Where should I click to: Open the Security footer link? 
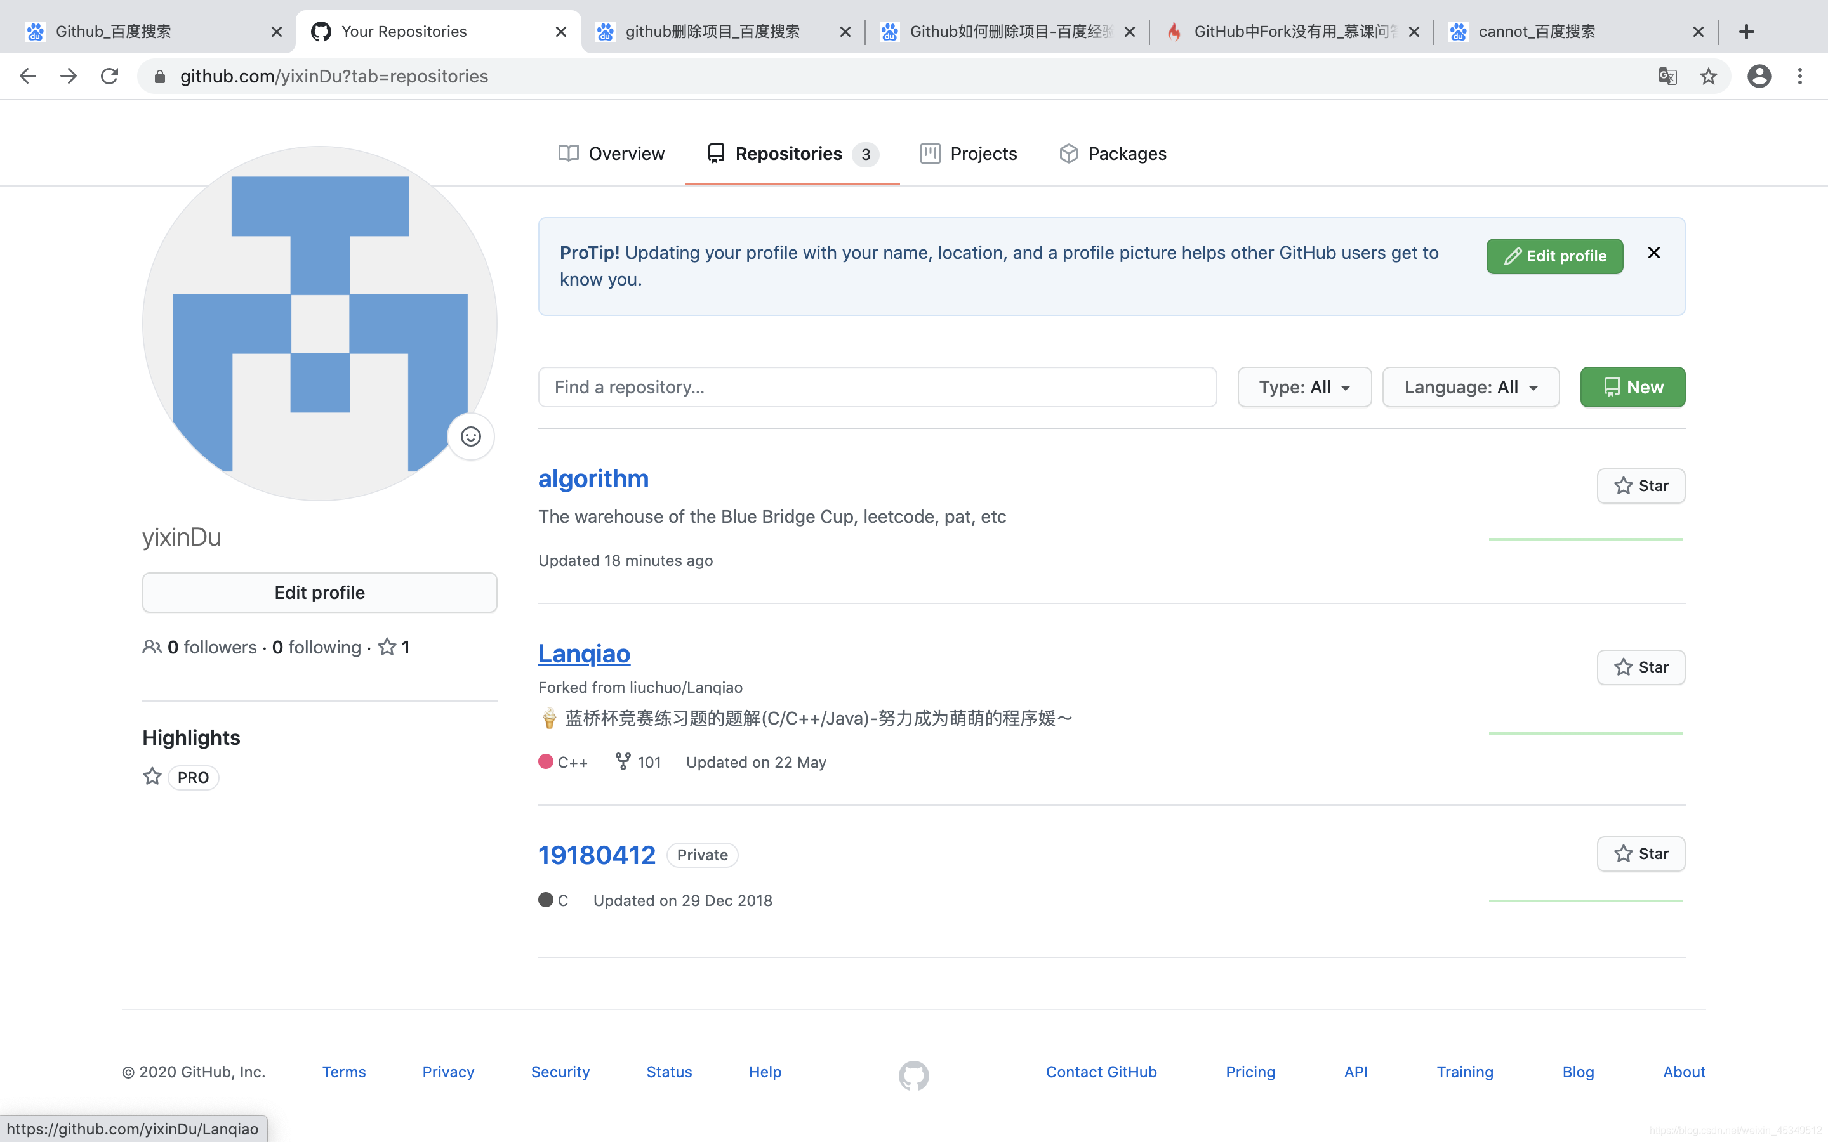click(x=560, y=1072)
